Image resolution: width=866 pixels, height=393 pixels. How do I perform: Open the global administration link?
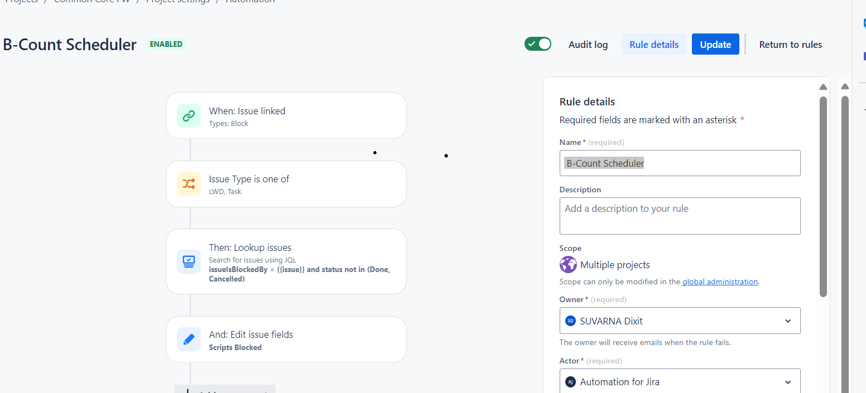[720, 282]
